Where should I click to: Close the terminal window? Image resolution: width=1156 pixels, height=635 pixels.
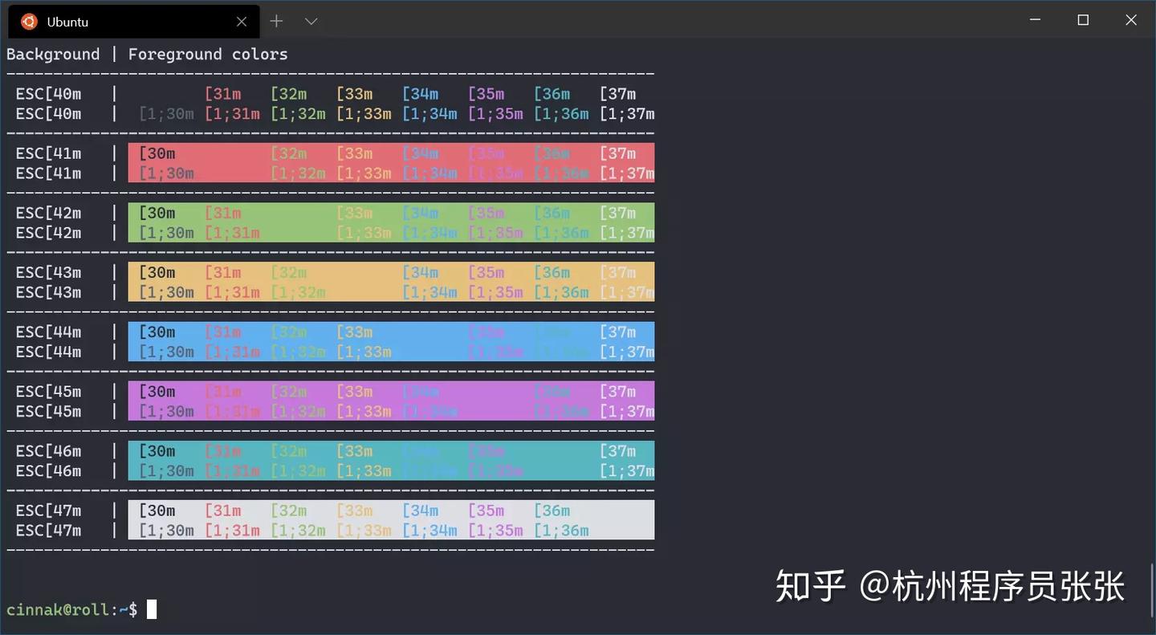pyautogui.click(x=1131, y=20)
